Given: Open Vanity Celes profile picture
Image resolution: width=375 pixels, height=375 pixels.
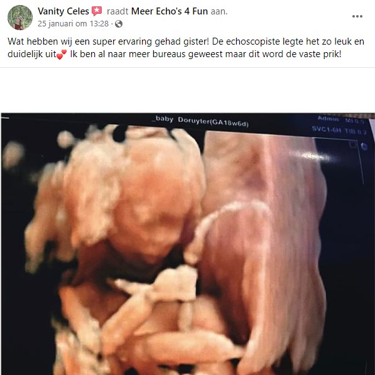Looking at the screenshot, I should click(20, 17).
